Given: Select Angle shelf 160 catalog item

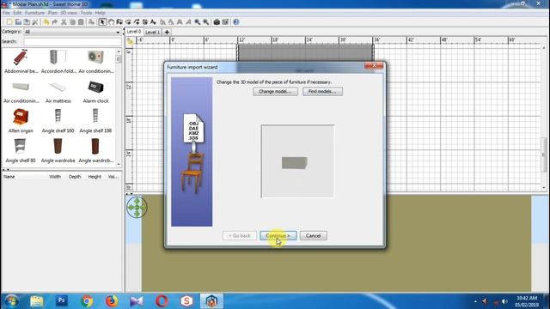Looking at the screenshot, I should 58,122.
